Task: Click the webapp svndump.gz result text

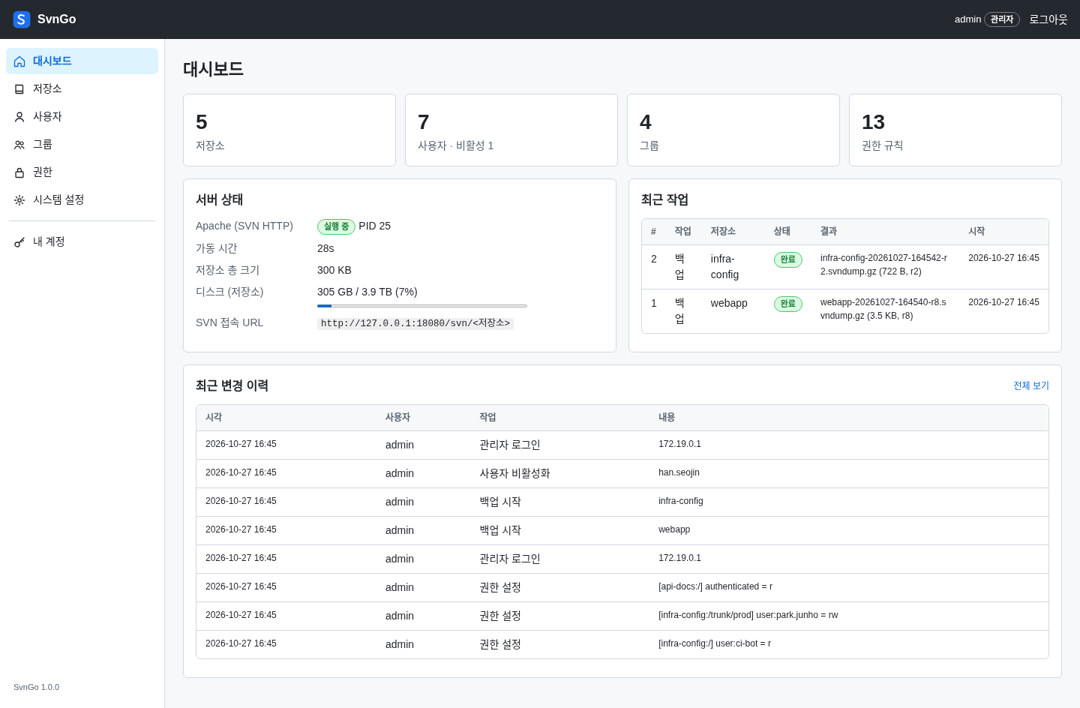Action: point(883,309)
